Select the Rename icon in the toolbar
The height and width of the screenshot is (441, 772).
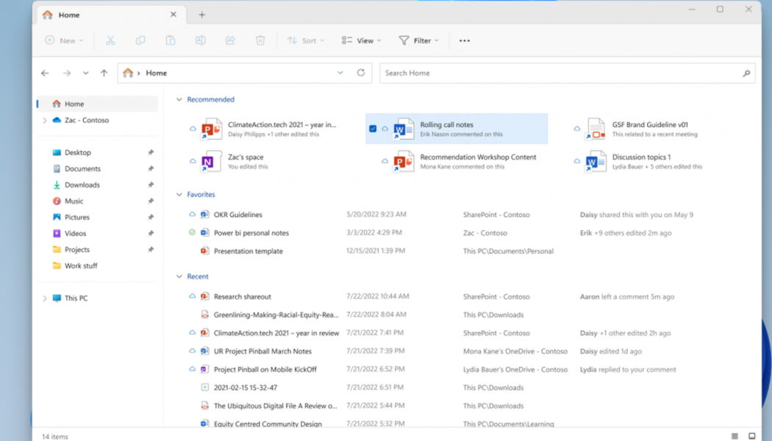click(x=200, y=40)
